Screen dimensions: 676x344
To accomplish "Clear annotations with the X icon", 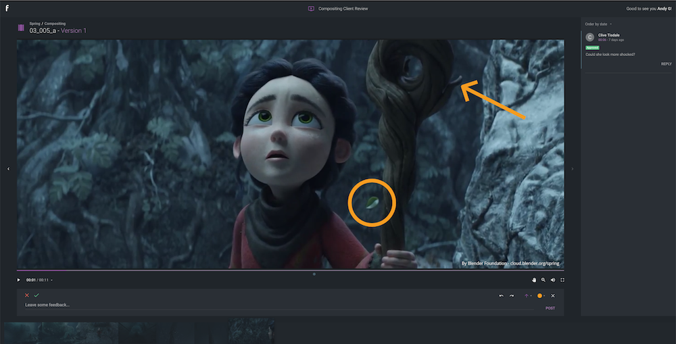I will [x=553, y=296].
